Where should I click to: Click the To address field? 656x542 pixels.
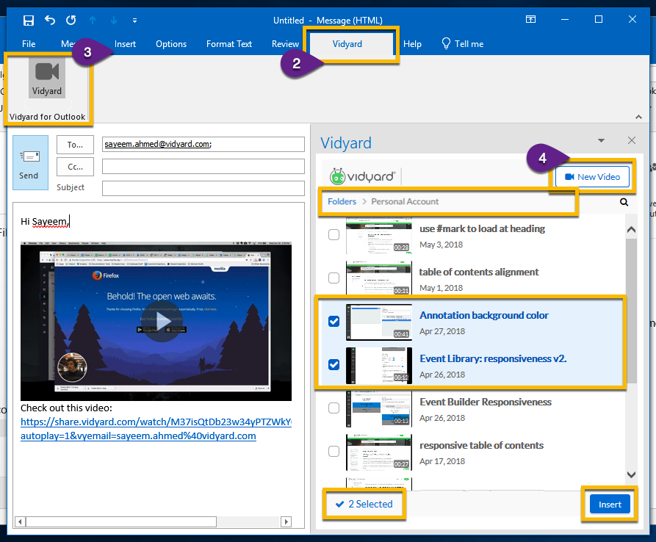click(x=203, y=144)
